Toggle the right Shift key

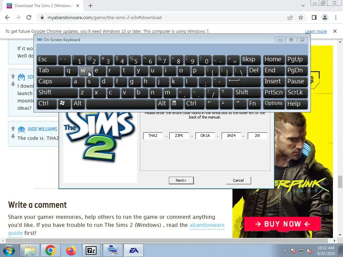(x=247, y=93)
